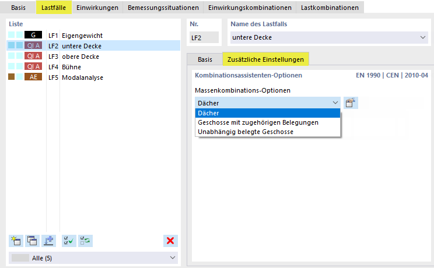The height and width of the screenshot is (268, 434).
Task: Copy selected load case icon
Action: coord(33,241)
